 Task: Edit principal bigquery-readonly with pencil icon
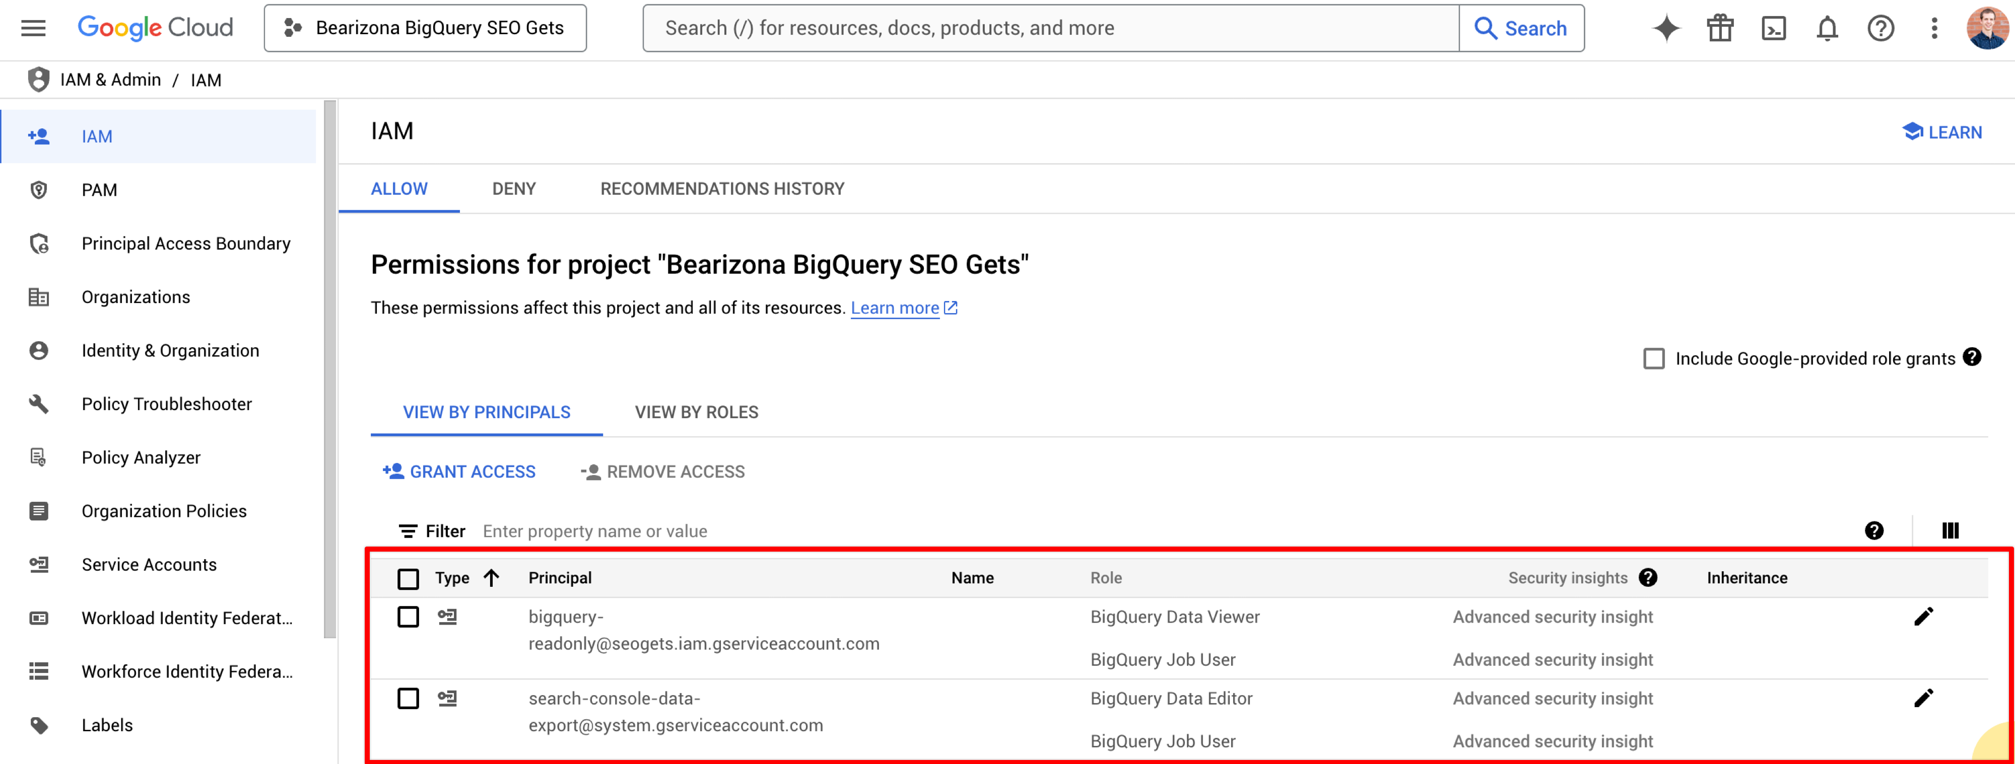coord(1923,617)
